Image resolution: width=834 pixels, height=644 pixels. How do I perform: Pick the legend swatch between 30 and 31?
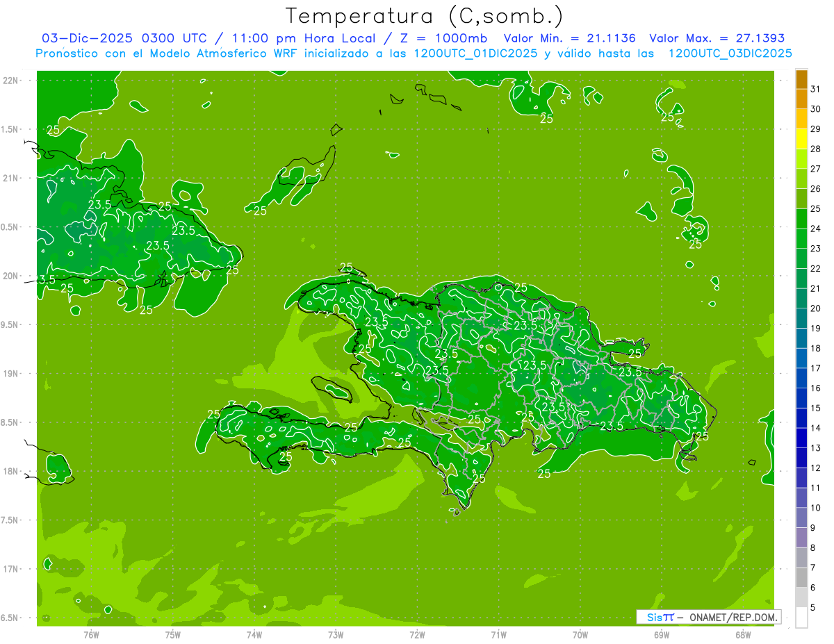click(x=801, y=99)
